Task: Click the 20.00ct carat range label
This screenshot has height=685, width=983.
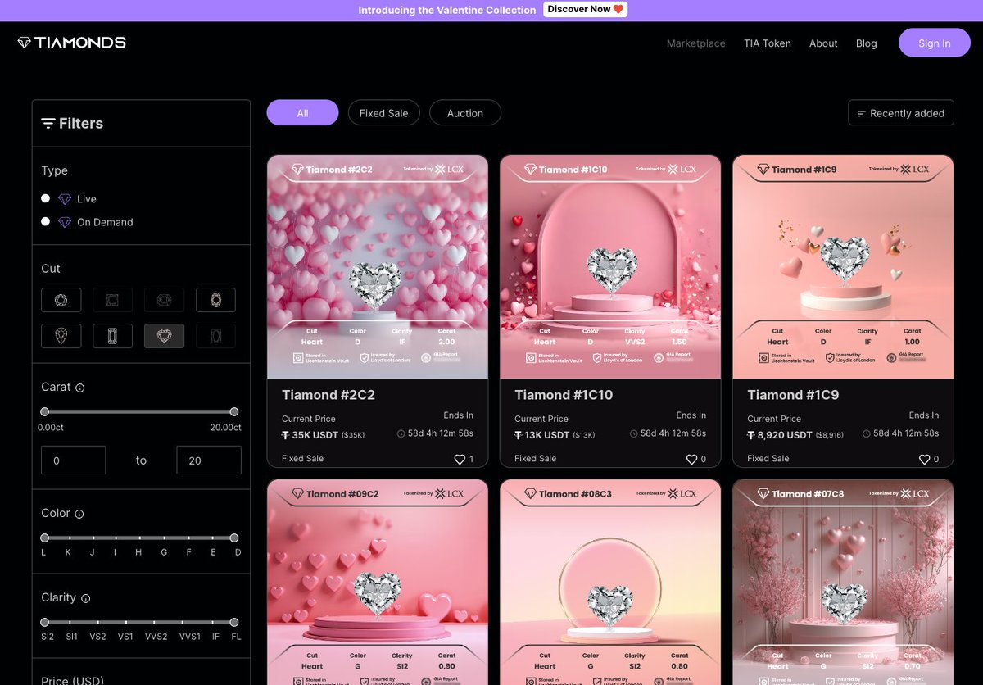Action: point(225,428)
